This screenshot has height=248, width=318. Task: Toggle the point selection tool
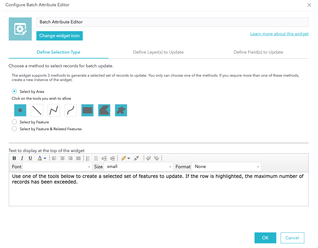tap(20, 110)
